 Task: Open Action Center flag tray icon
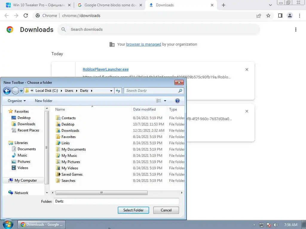(269, 225)
